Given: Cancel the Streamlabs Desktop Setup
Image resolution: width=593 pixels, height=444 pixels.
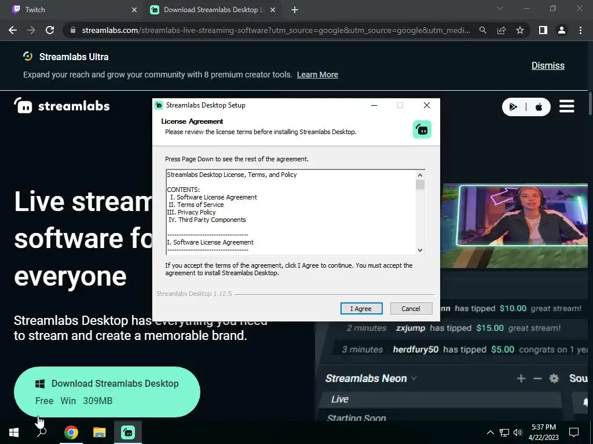Looking at the screenshot, I should tap(411, 309).
